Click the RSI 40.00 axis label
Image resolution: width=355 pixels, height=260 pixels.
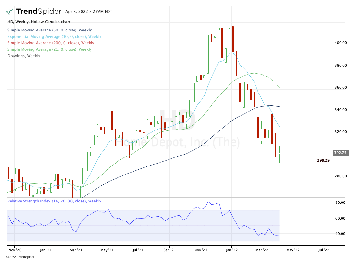340,234
